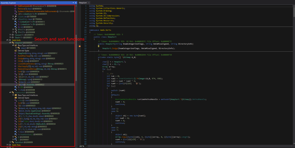Click the InsertionSort class icon
Screen dimensions: 295x148
[x=13, y=92]
